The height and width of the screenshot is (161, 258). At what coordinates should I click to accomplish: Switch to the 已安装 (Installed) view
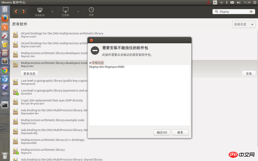click(65, 12)
